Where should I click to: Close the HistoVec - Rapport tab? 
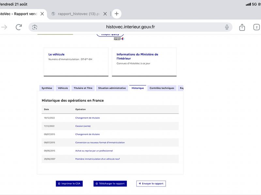(x=42, y=14)
